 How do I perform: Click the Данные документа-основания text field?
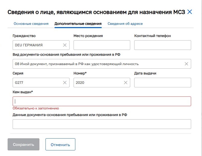click(102, 124)
